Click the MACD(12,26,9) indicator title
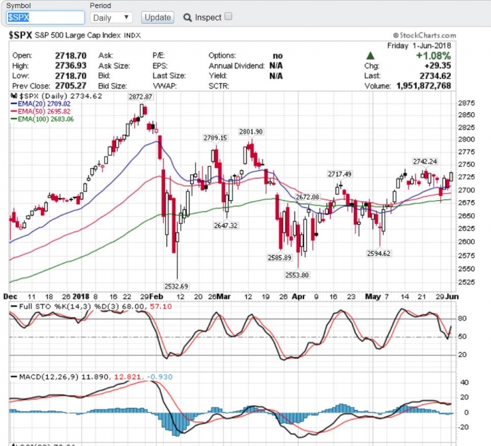Image resolution: width=491 pixels, height=446 pixels. tap(48, 377)
